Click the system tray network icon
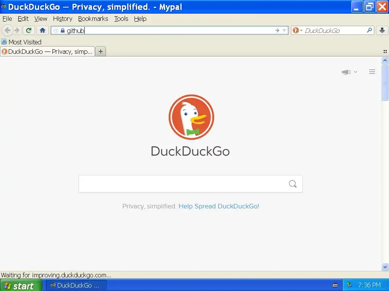Image resolution: width=389 pixels, height=291 pixels. pyautogui.click(x=349, y=285)
